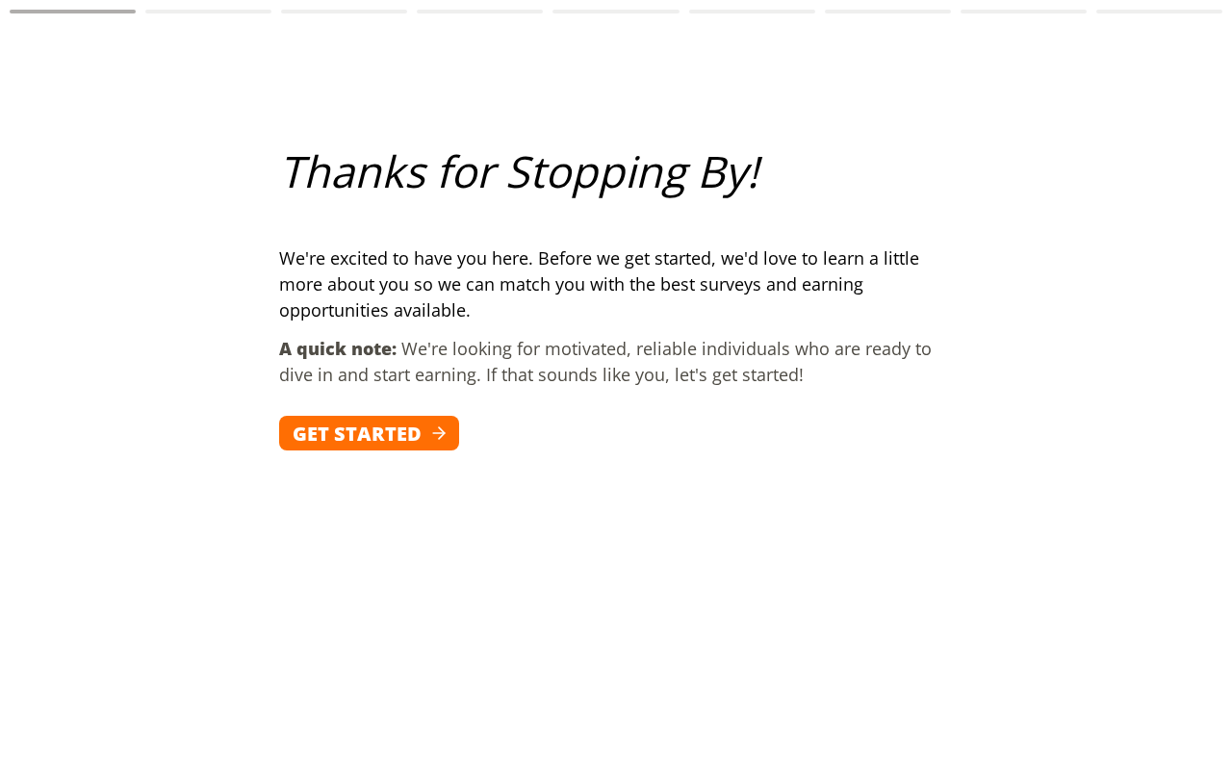
Task: Click the orange GET STARTED button
Action: tap(369, 433)
